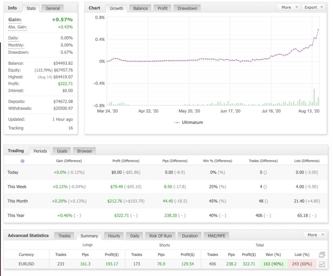This screenshot has width=333, height=276.
Task: Click the This Week row label
Action: [x=17, y=187]
